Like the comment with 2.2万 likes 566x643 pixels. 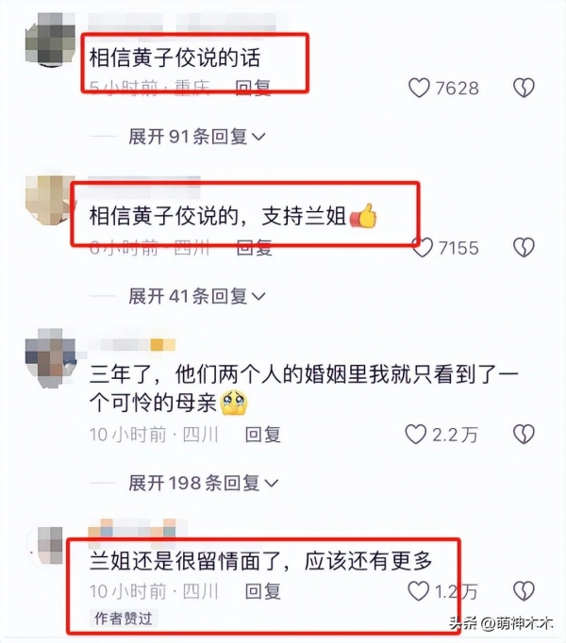pos(416,434)
